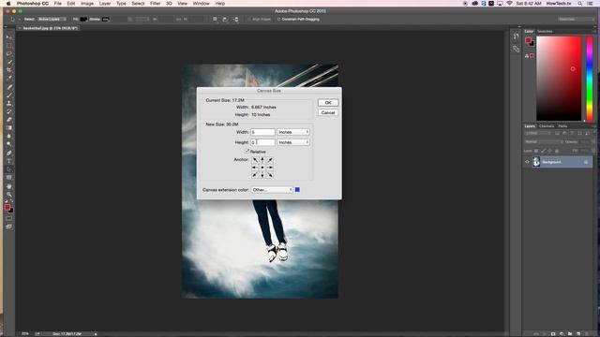Select the Lasso tool
600x337 pixels.
click(x=9, y=54)
